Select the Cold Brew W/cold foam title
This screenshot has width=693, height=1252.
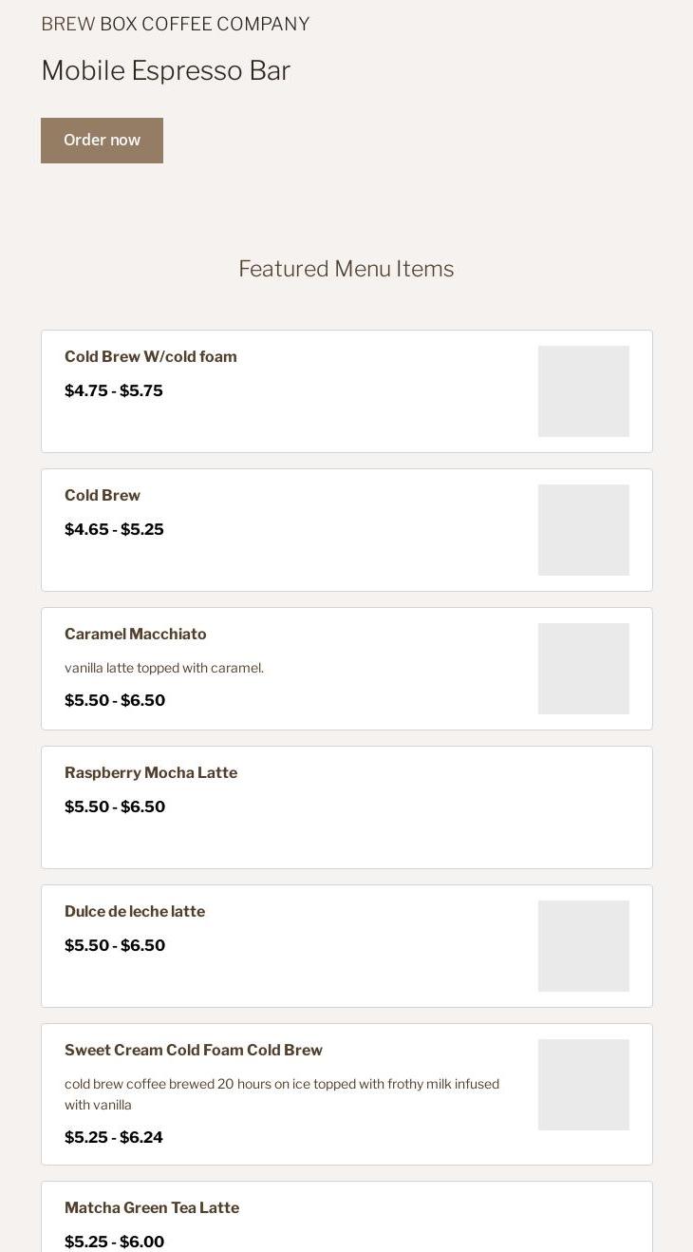151,357
